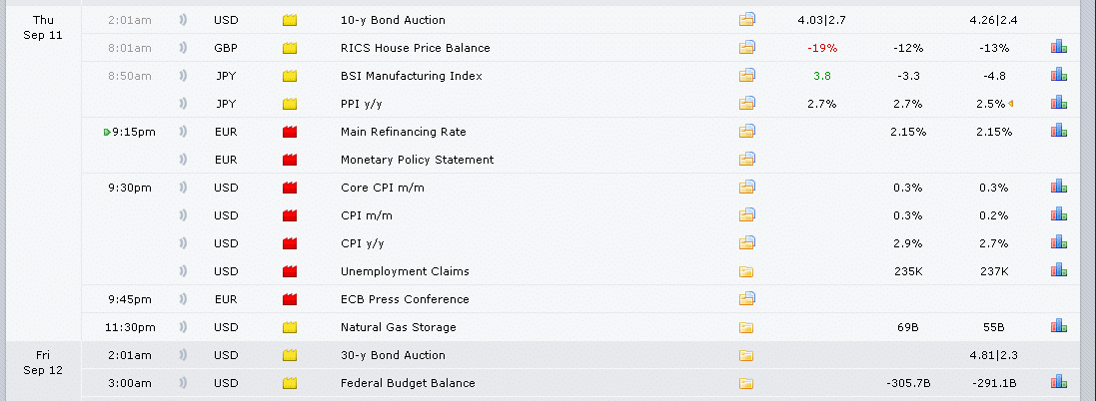The image size is (1096, 401).
Task: Toggle alert speaker for 8:01am GBP event
Action: (x=183, y=47)
